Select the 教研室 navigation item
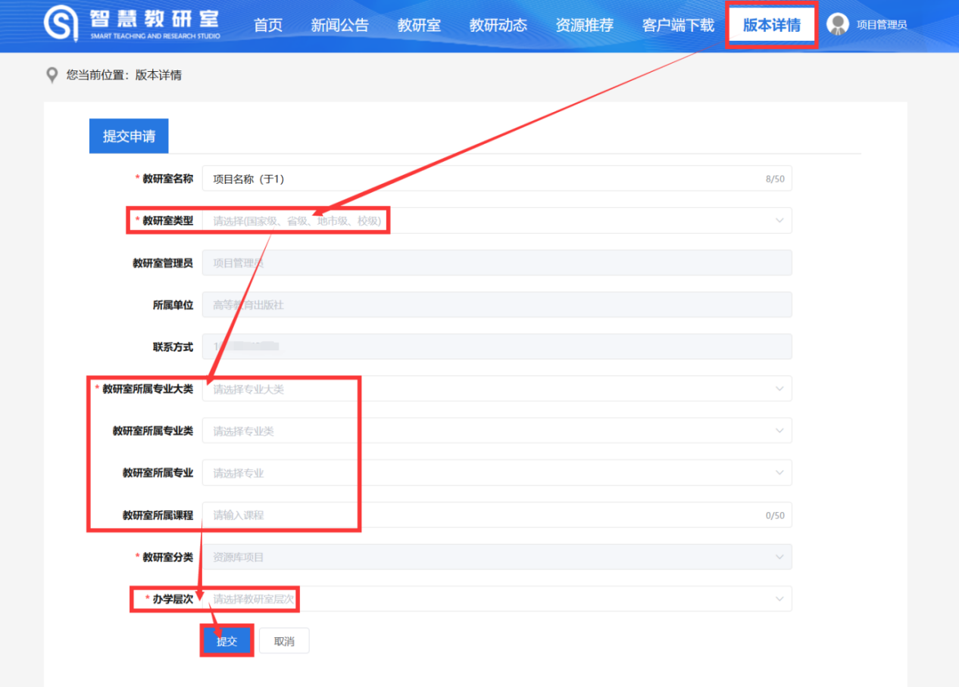Screen dimensions: 959x687 tap(419, 24)
